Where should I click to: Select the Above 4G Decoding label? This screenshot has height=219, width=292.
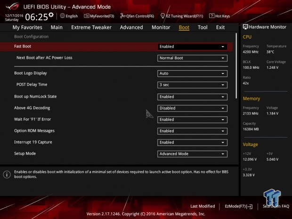(x=32, y=108)
